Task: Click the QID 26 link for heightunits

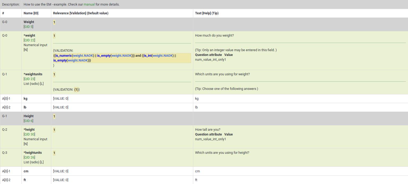Action: point(29,157)
